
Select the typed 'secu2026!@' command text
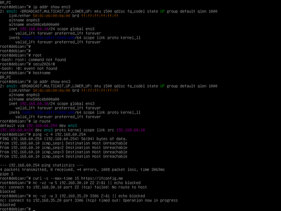(x=44, y=64)
